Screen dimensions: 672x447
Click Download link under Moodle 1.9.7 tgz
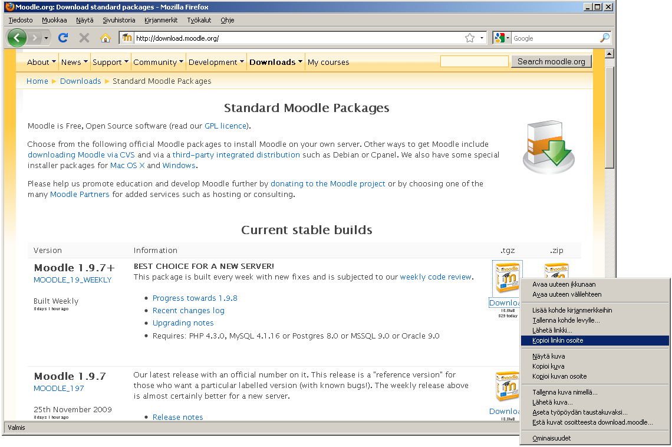[504, 412]
